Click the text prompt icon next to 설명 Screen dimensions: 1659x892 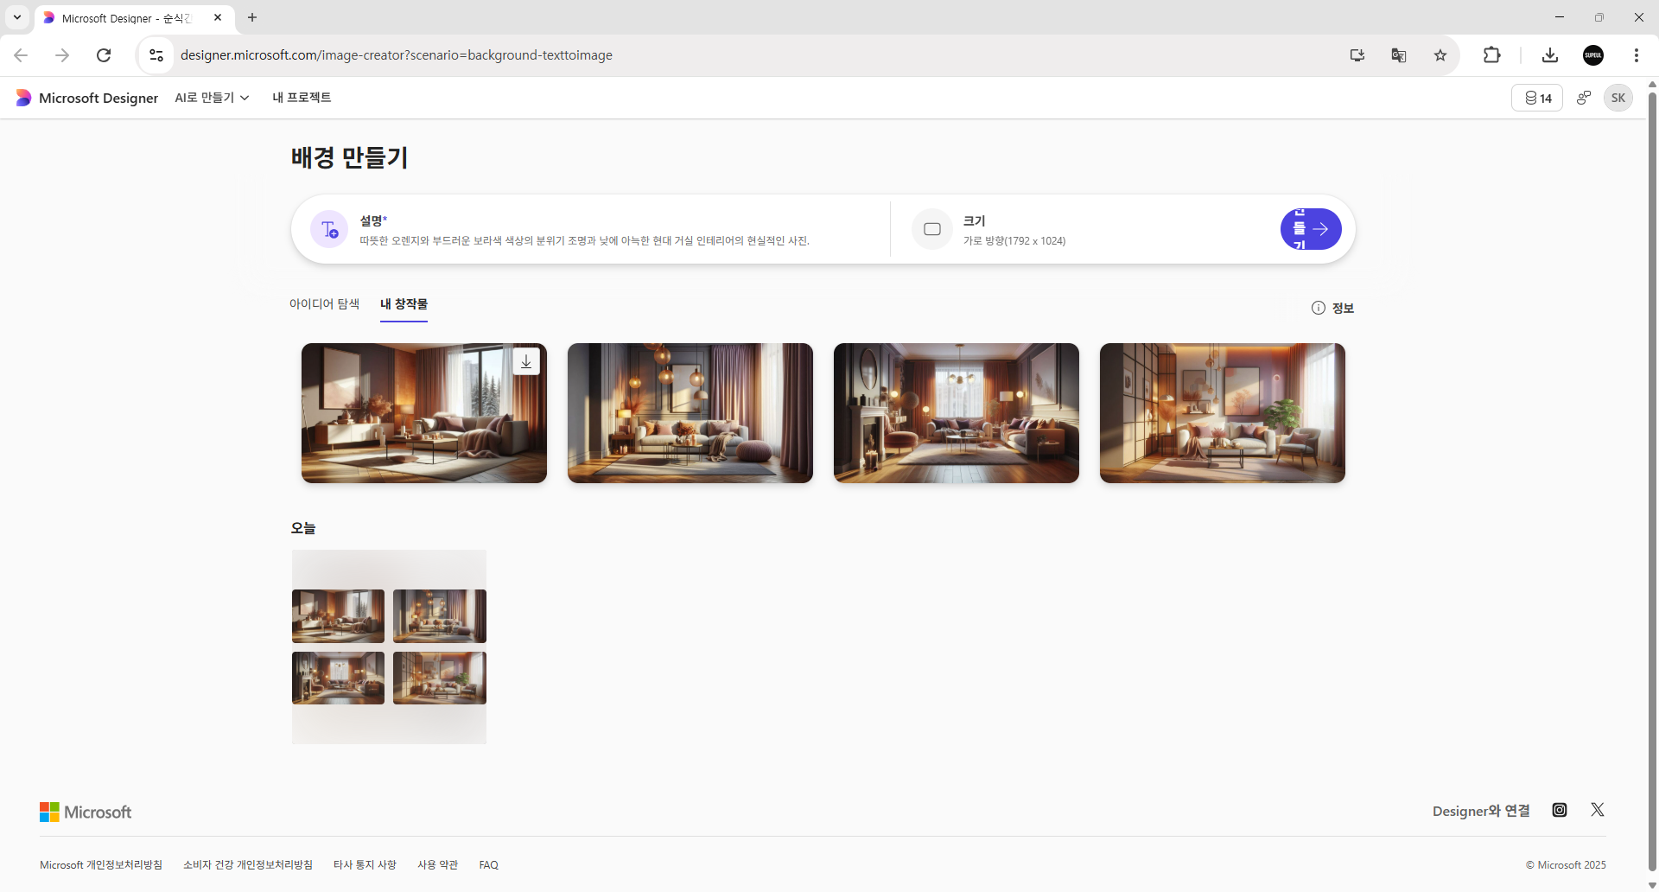click(329, 229)
